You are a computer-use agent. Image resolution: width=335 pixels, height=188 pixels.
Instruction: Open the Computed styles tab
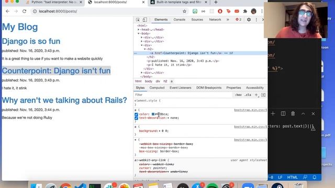(x=157, y=88)
